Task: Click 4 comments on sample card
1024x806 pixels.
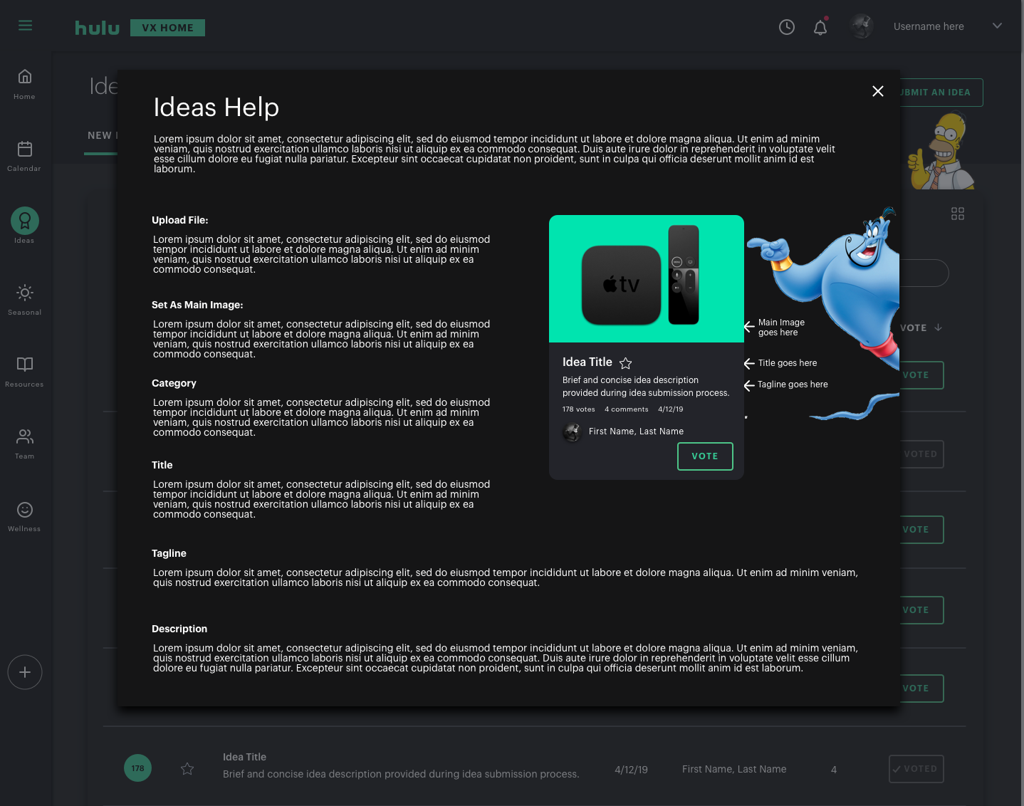Action: coord(627,409)
